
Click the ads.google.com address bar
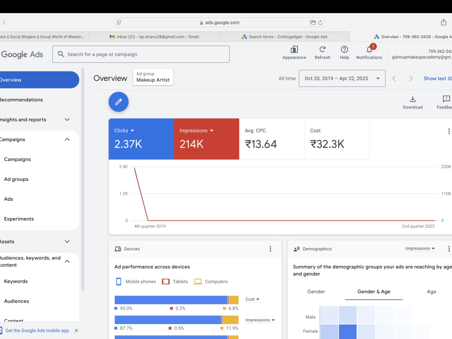(219, 23)
